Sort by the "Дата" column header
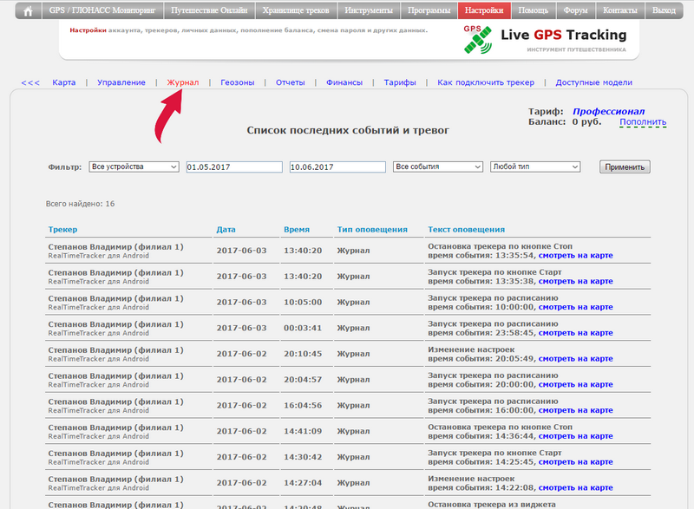Viewport: 694px width, 509px height. coord(226,230)
